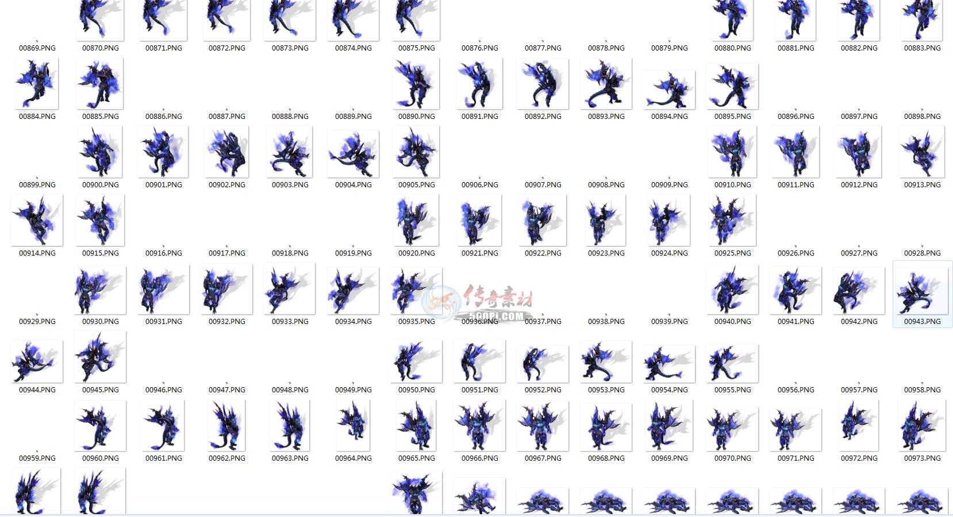Select the 00962.PNG thumbnail
The height and width of the screenshot is (517, 953).
pos(226,426)
